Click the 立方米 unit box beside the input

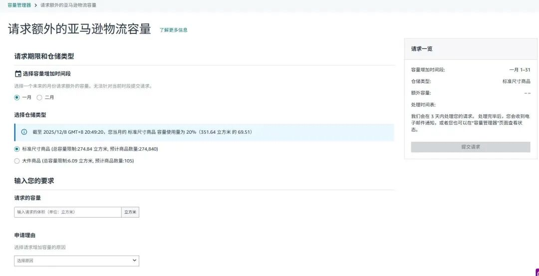click(130, 212)
